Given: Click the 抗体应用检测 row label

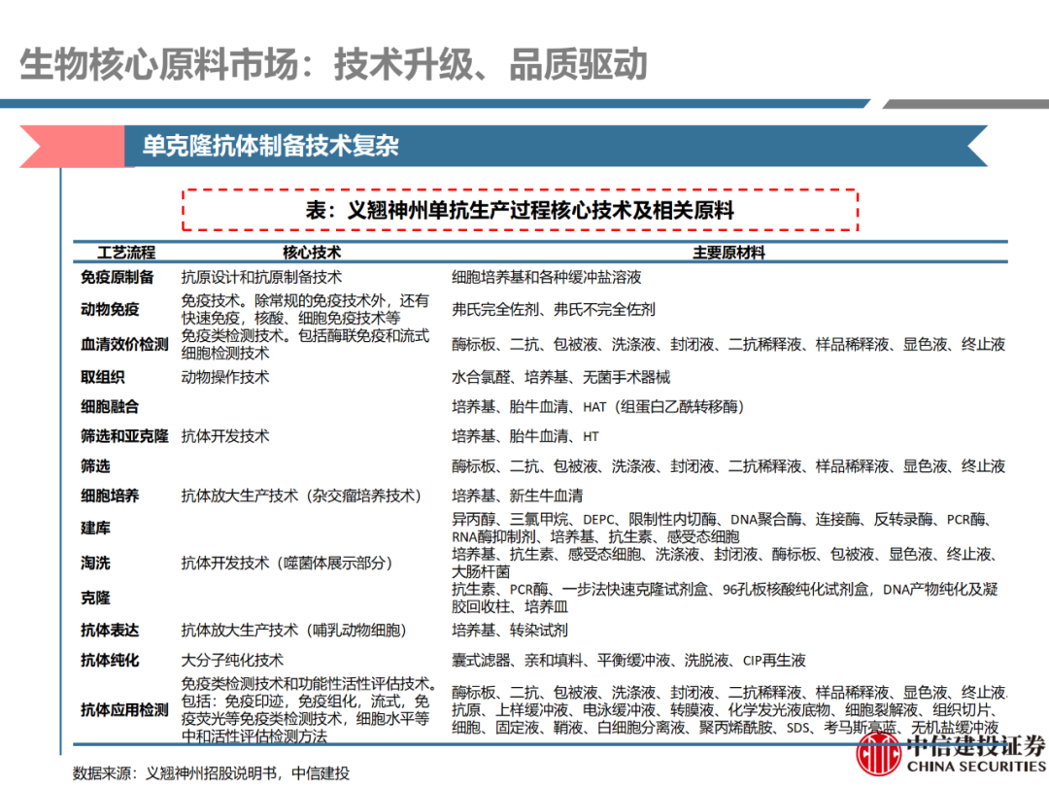Looking at the screenshot, I should 124,710.
